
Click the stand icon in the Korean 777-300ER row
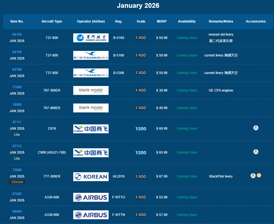click(253, 176)
